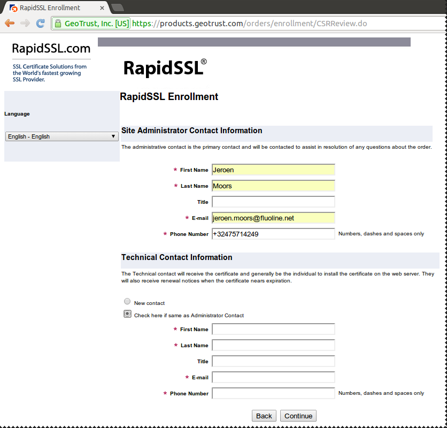Screen dimensions: 447x428
Task: Click the 'Technical Contact Information' heading
Action: tap(177, 257)
